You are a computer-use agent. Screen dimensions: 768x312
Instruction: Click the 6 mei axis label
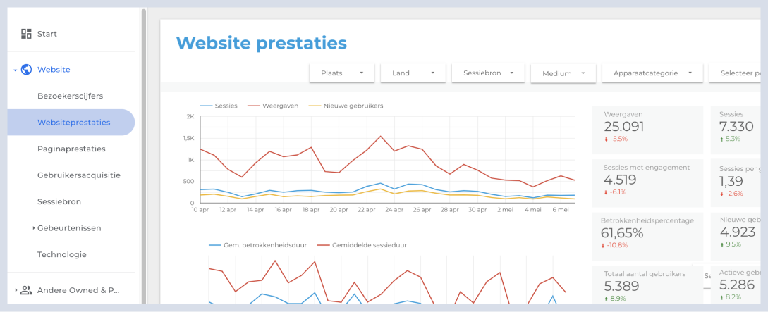point(561,210)
